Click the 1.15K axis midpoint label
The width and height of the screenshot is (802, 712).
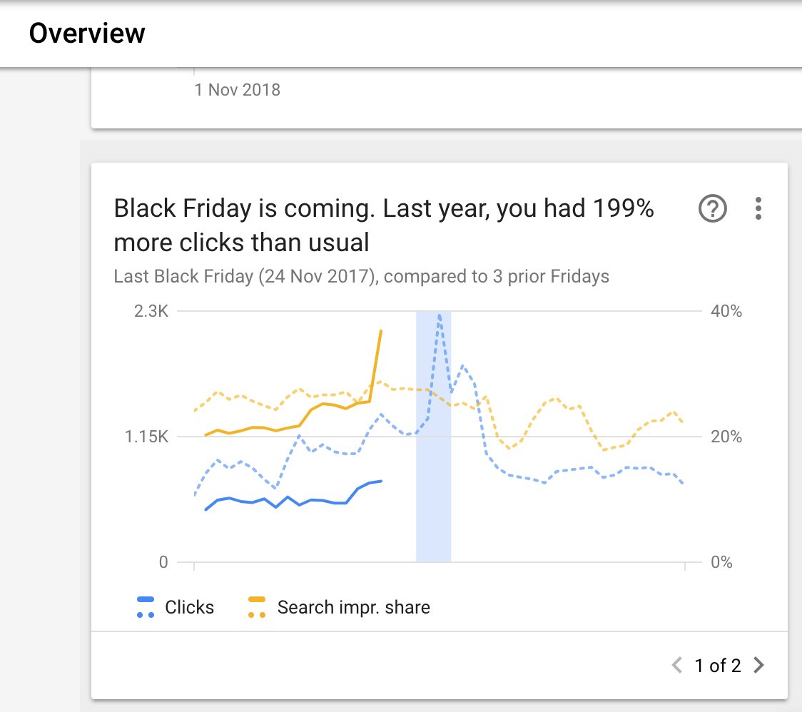[146, 437]
